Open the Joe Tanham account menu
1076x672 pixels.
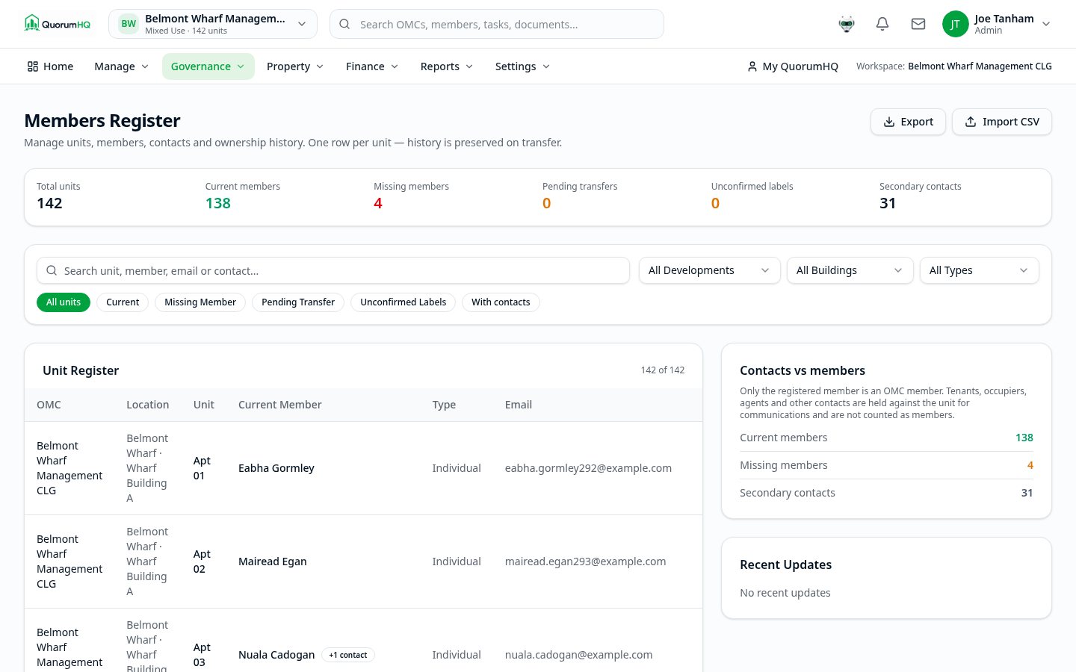tap(997, 24)
